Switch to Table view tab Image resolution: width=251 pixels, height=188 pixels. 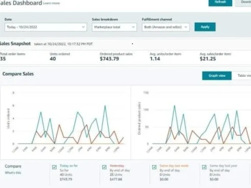point(242,76)
